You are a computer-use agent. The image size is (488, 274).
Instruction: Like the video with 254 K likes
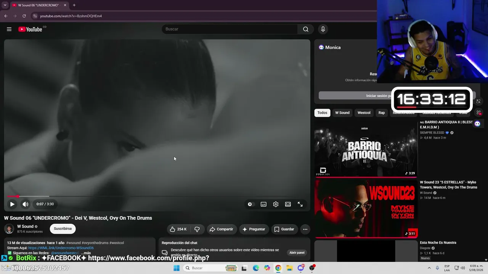(178, 229)
